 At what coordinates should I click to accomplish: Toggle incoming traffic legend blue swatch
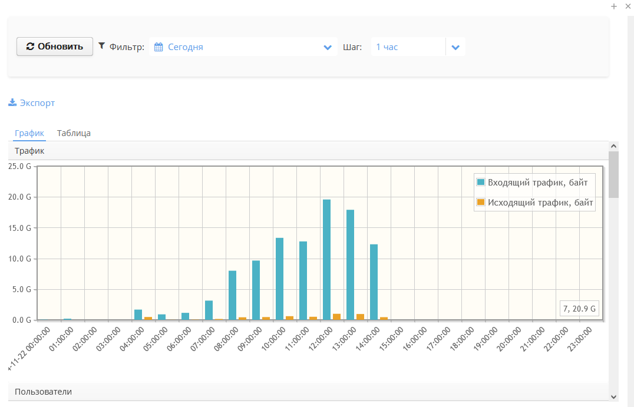[481, 182]
